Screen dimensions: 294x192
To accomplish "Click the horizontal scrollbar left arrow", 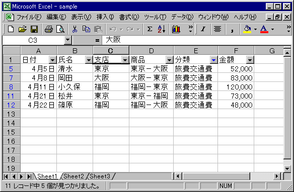I will pyautogui.click(x=178, y=176).
